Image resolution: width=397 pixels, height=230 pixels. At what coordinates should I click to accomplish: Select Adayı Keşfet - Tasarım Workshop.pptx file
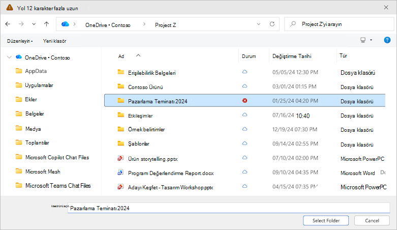click(170, 187)
